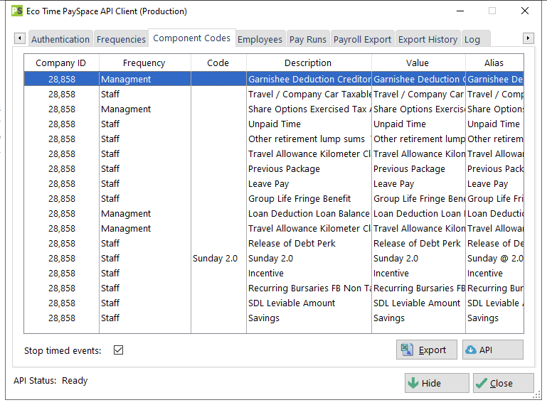Click the Value column header

coord(418,63)
